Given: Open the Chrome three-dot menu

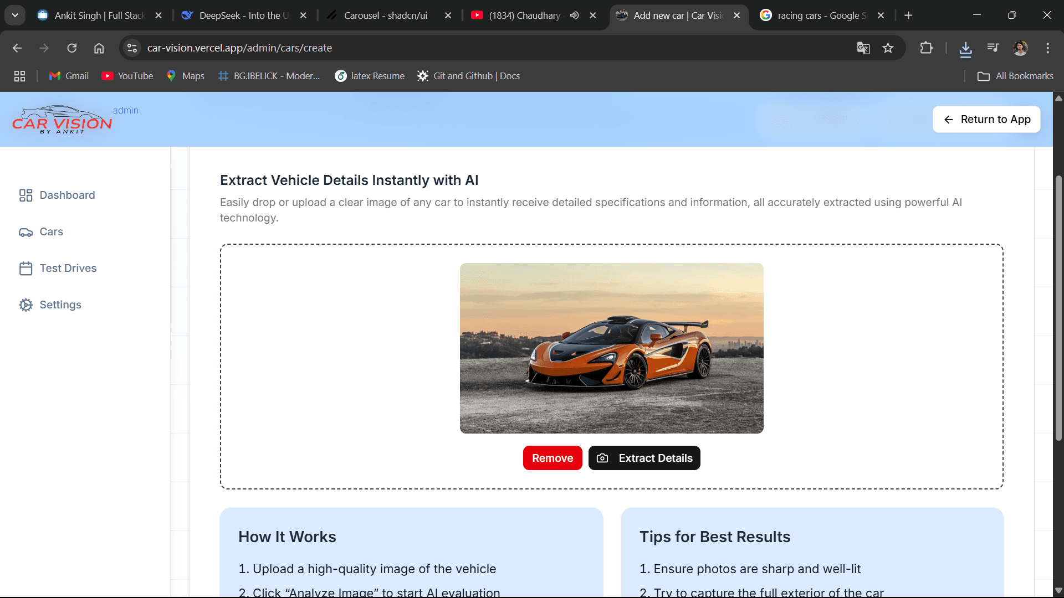Looking at the screenshot, I should point(1047,48).
